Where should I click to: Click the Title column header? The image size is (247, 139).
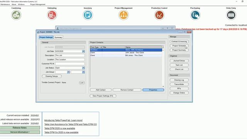pos(113,47)
